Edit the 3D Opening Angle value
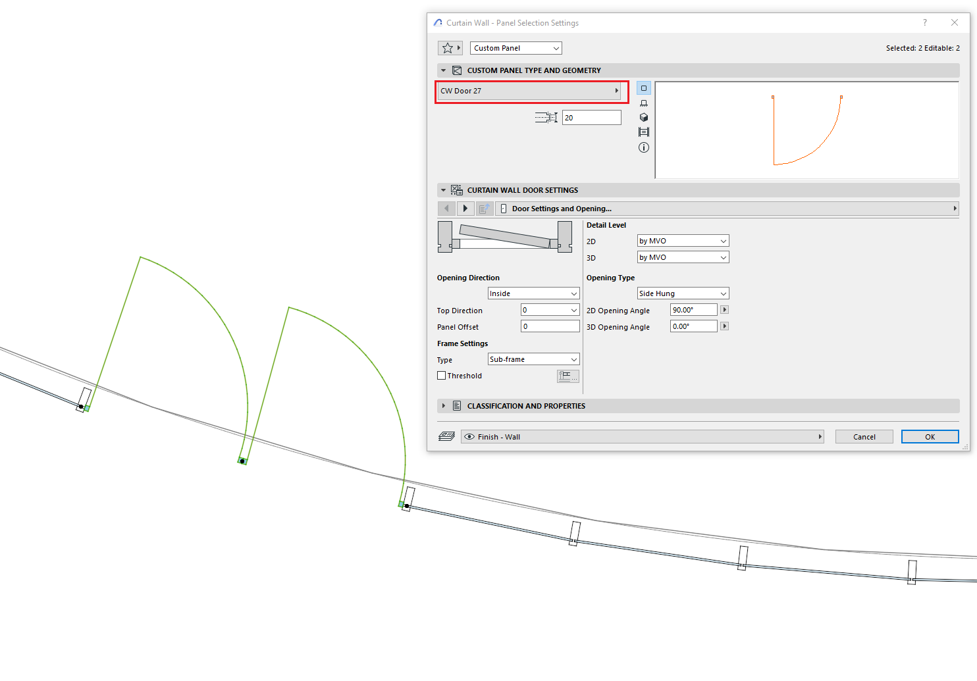The width and height of the screenshot is (977, 681). (693, 326)
